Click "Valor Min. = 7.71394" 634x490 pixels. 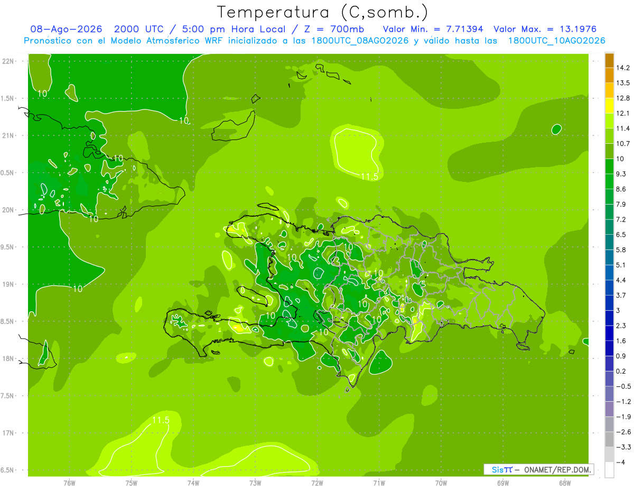coord(433,29)
